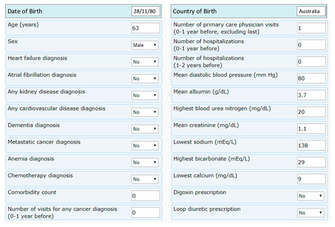
Task: Expand the Any kidney disease diagnosis dropdown
Action: coord(145,96)
